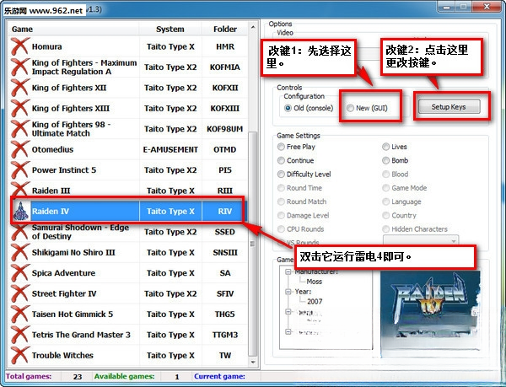Click the X icon beside Street Fighter IV
Image resolution: width=506 pixels, height=387 pixels.
pos(20,293)
